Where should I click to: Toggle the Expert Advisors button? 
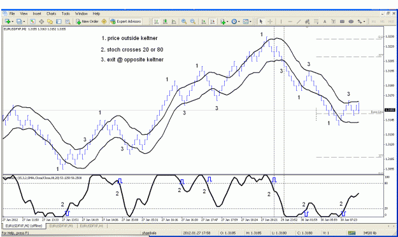pos(126,22)
